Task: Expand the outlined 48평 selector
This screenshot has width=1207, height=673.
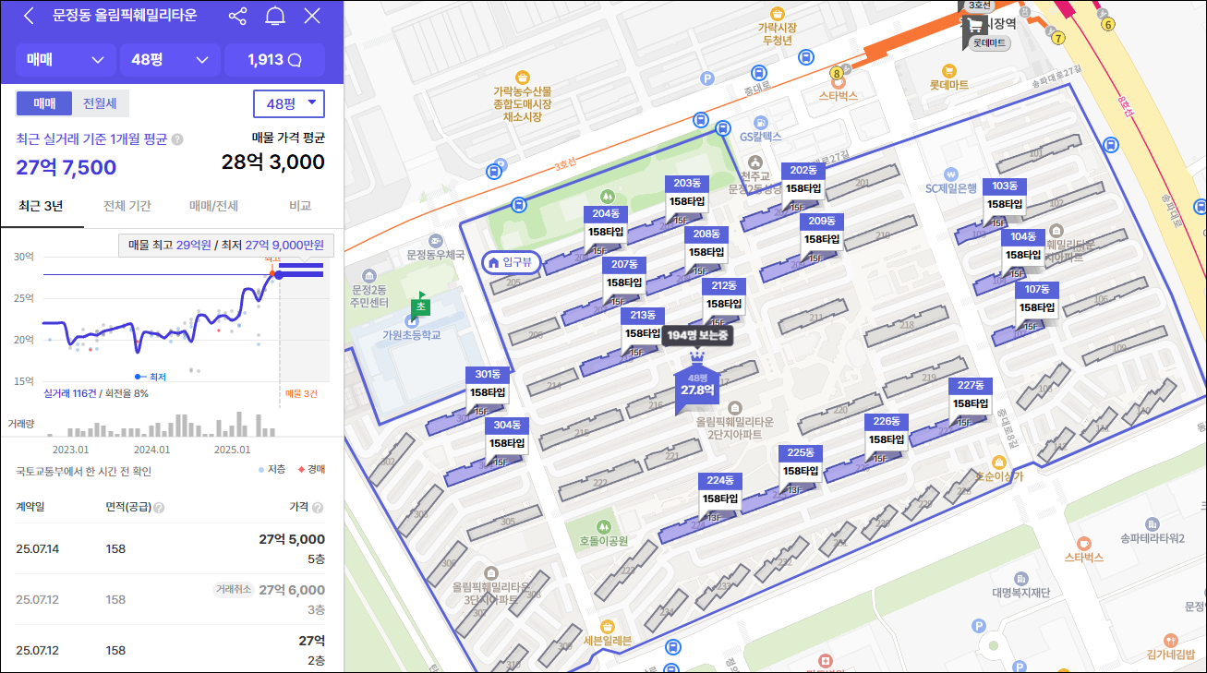Action: pos(289,103)
